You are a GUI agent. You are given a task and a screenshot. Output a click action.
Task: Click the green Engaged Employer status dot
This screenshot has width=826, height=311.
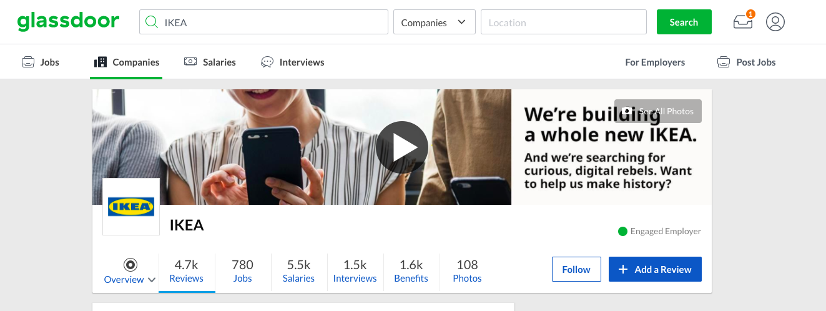click(x=622, y=232)
